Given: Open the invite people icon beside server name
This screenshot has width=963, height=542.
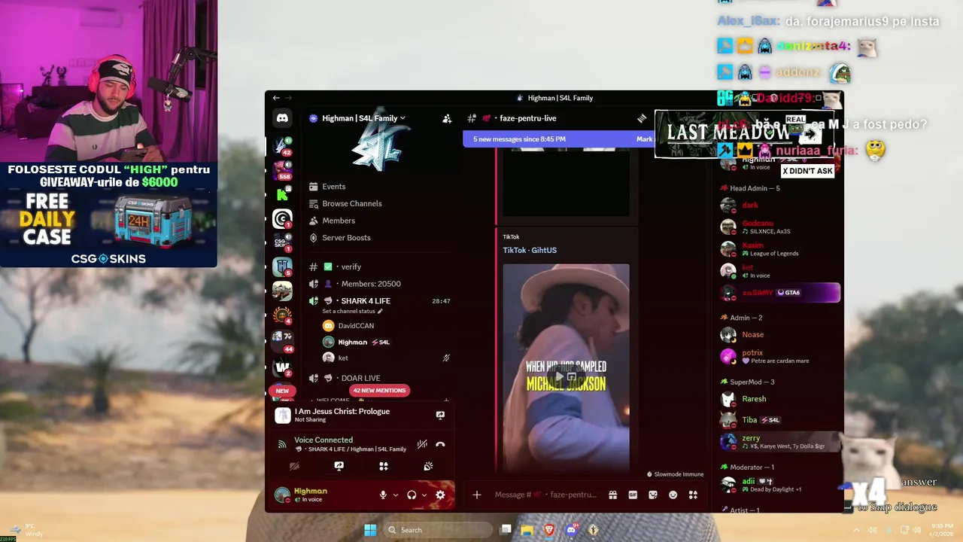Looking at the screenshot, I should pyautogui.click(x=447, y=118).
